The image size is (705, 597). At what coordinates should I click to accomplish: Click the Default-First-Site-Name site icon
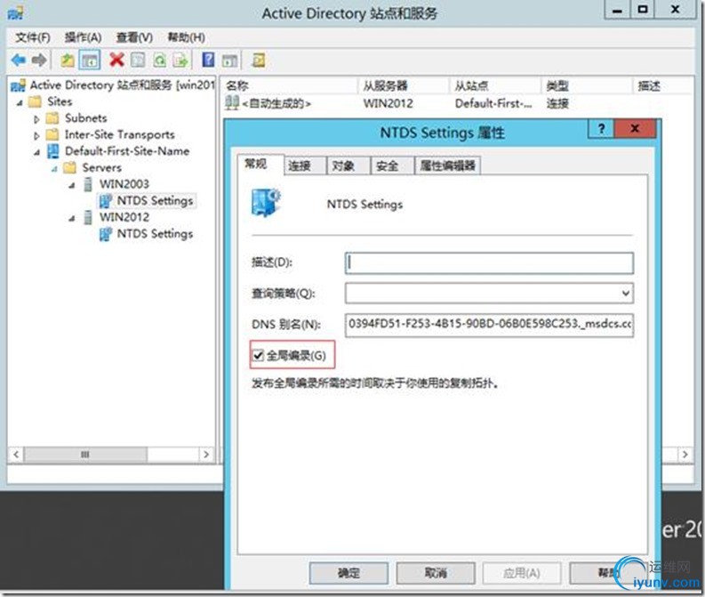[x=53, y=151]
